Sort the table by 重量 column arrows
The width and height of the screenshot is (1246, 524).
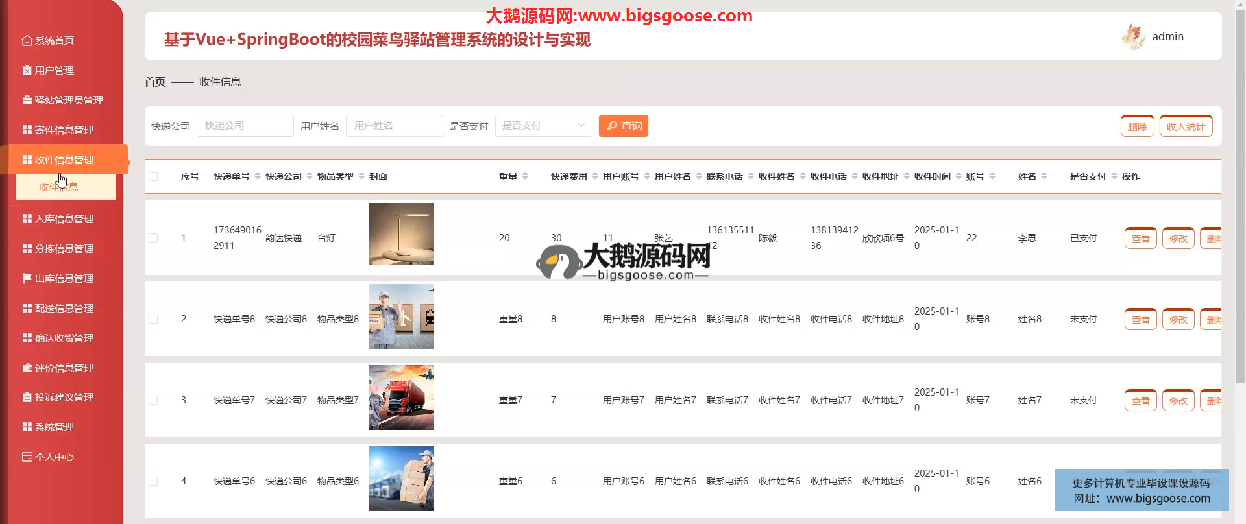pyautogui.click(x=525, y=176)
